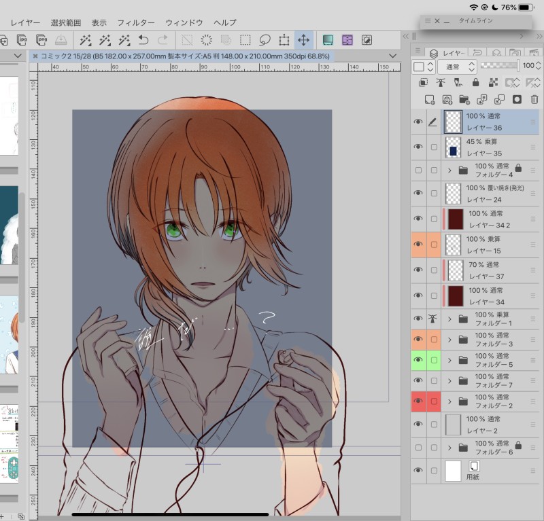Open the layer palette hamburger menu

(418, 51)
